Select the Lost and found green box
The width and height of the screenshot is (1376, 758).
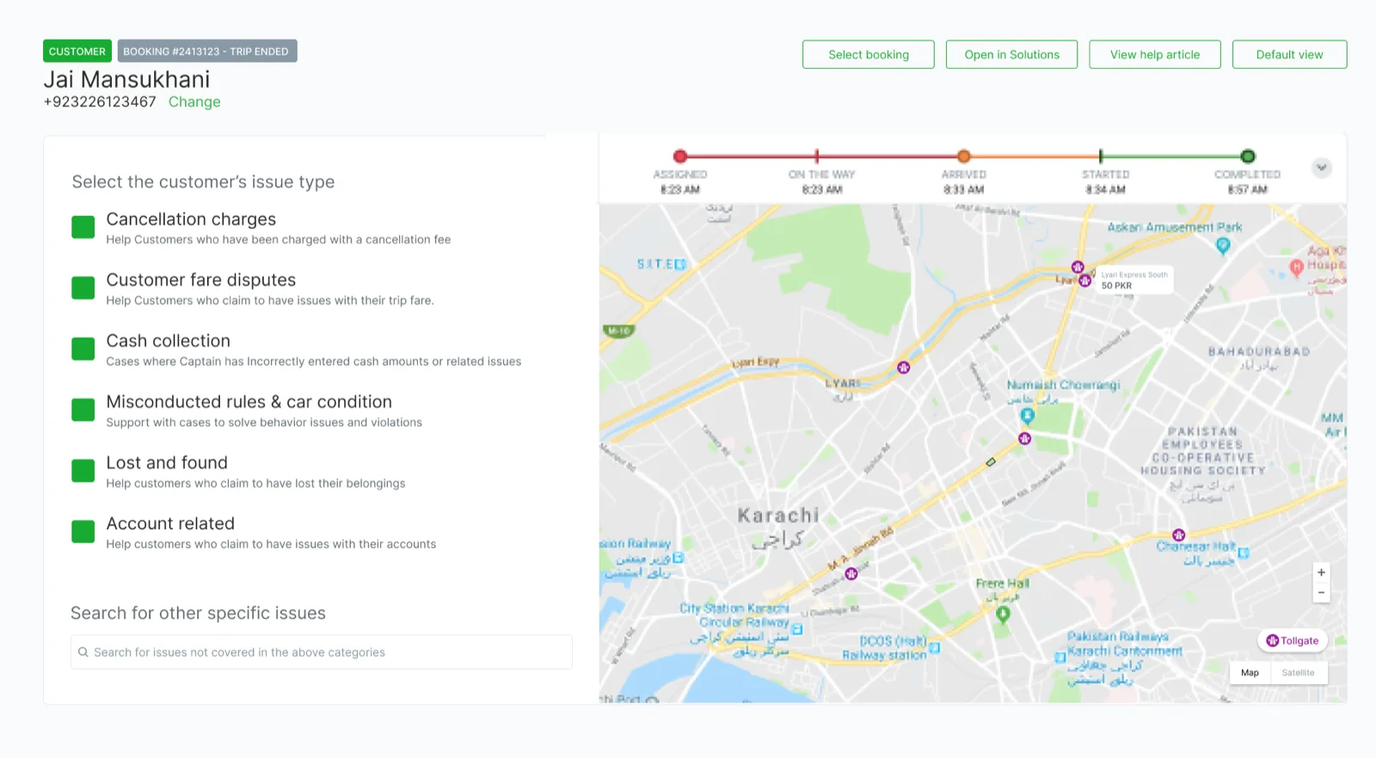(x=83, y=471)
